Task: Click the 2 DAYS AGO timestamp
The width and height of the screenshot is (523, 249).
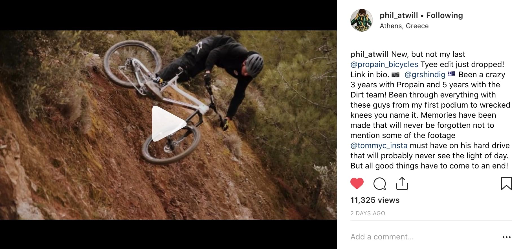Action: coord(368,213)
